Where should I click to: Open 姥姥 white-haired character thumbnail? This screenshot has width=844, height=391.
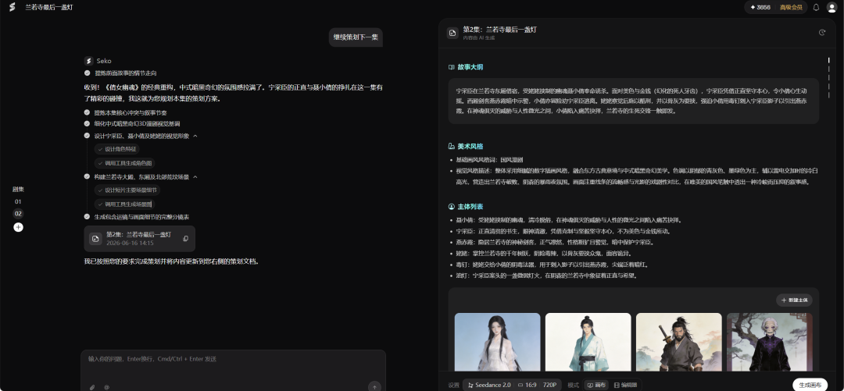(770, 342)
